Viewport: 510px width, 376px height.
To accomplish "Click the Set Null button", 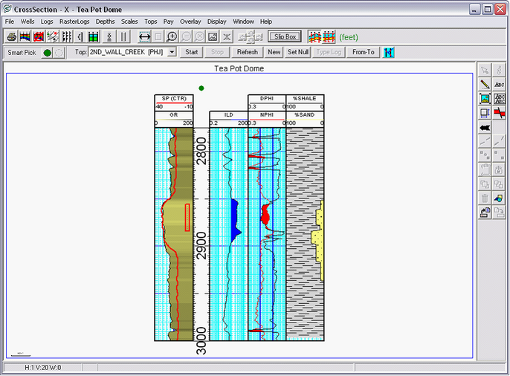I will point(298,52).
